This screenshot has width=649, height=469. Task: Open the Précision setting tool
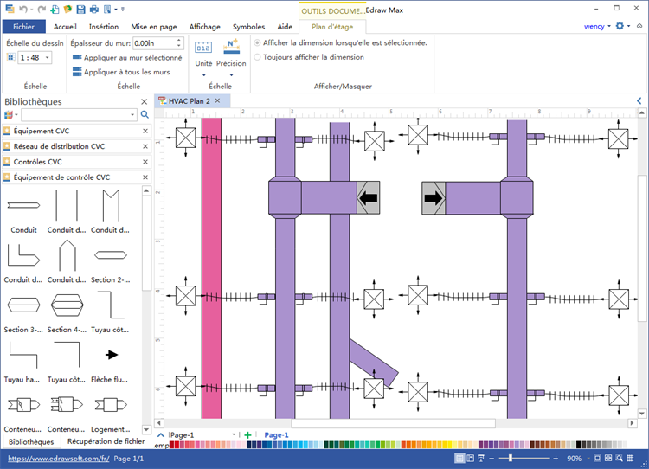[231, 55]
